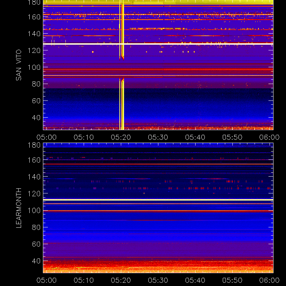286x286 pixels.
Task: Click the LEARMONTH axis label
Action: pos(19,208)
